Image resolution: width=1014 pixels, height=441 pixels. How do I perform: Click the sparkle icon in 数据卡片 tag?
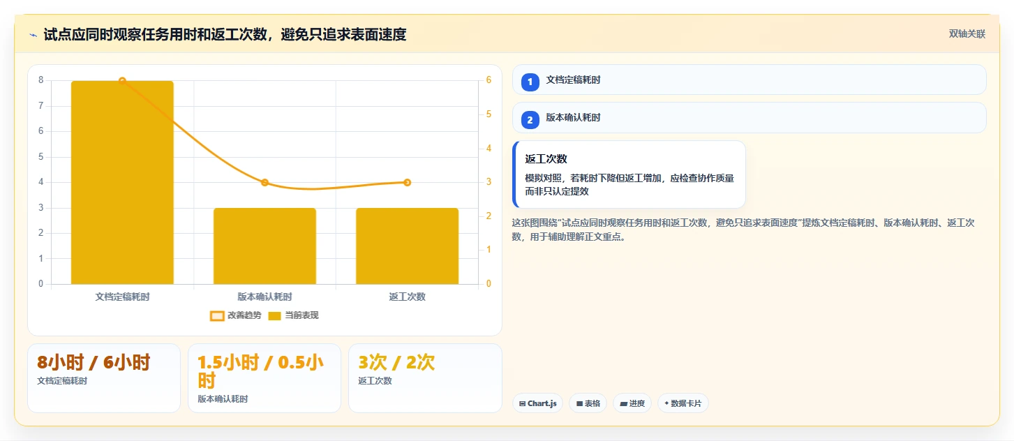coord(666,403)
